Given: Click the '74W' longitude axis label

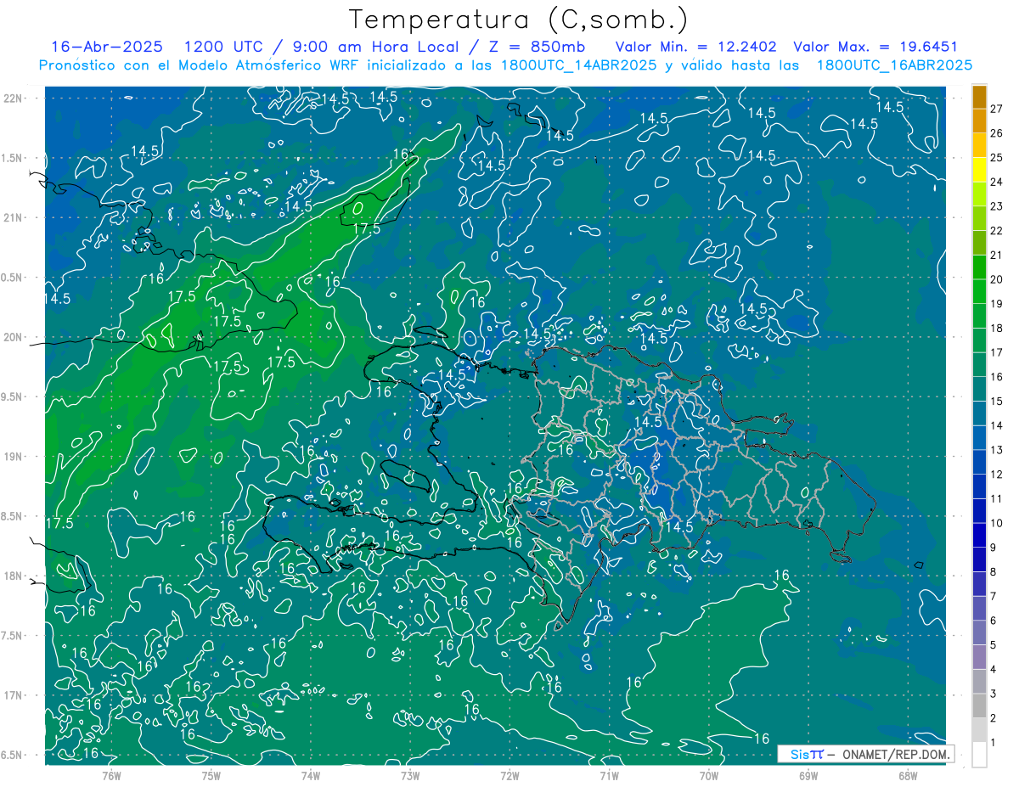Looking at the screenshot, I should point(311,775).
